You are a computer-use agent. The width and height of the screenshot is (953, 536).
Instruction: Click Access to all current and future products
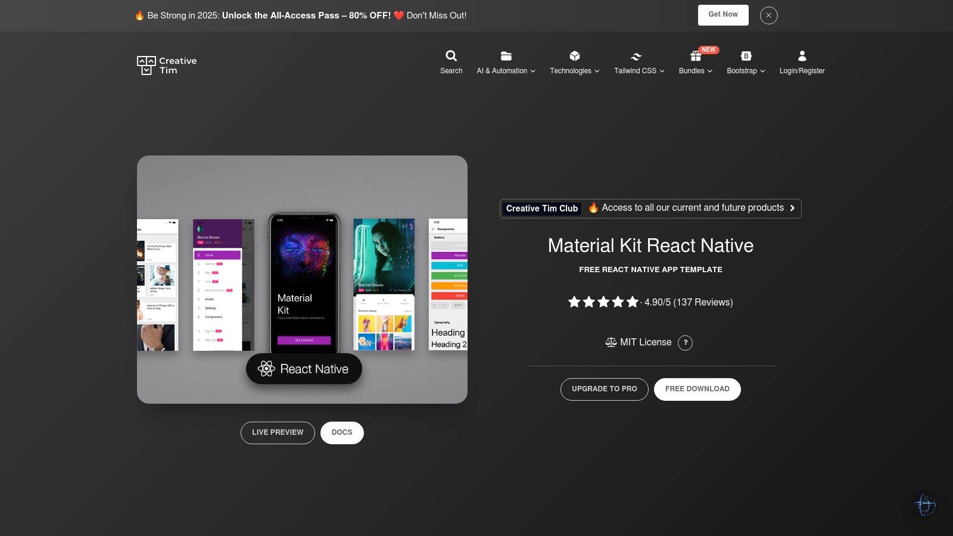coord(693,208)
